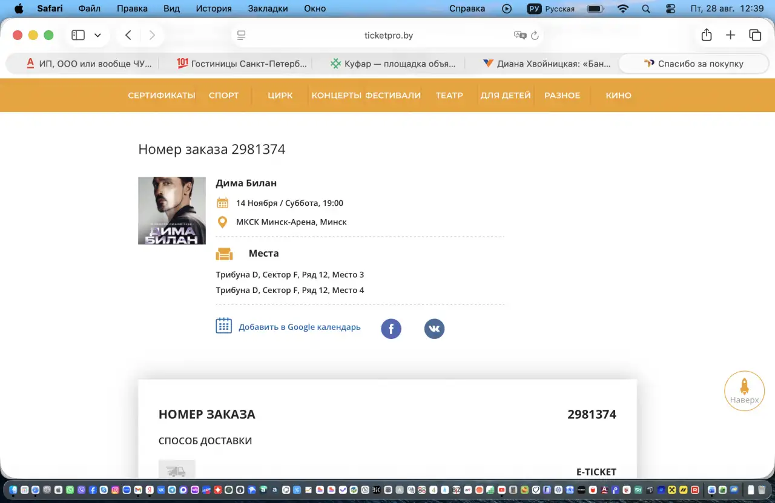This screenshot has height=503, width=775.
Task: Open Telegram from the Dock
Action: (172, 490)
